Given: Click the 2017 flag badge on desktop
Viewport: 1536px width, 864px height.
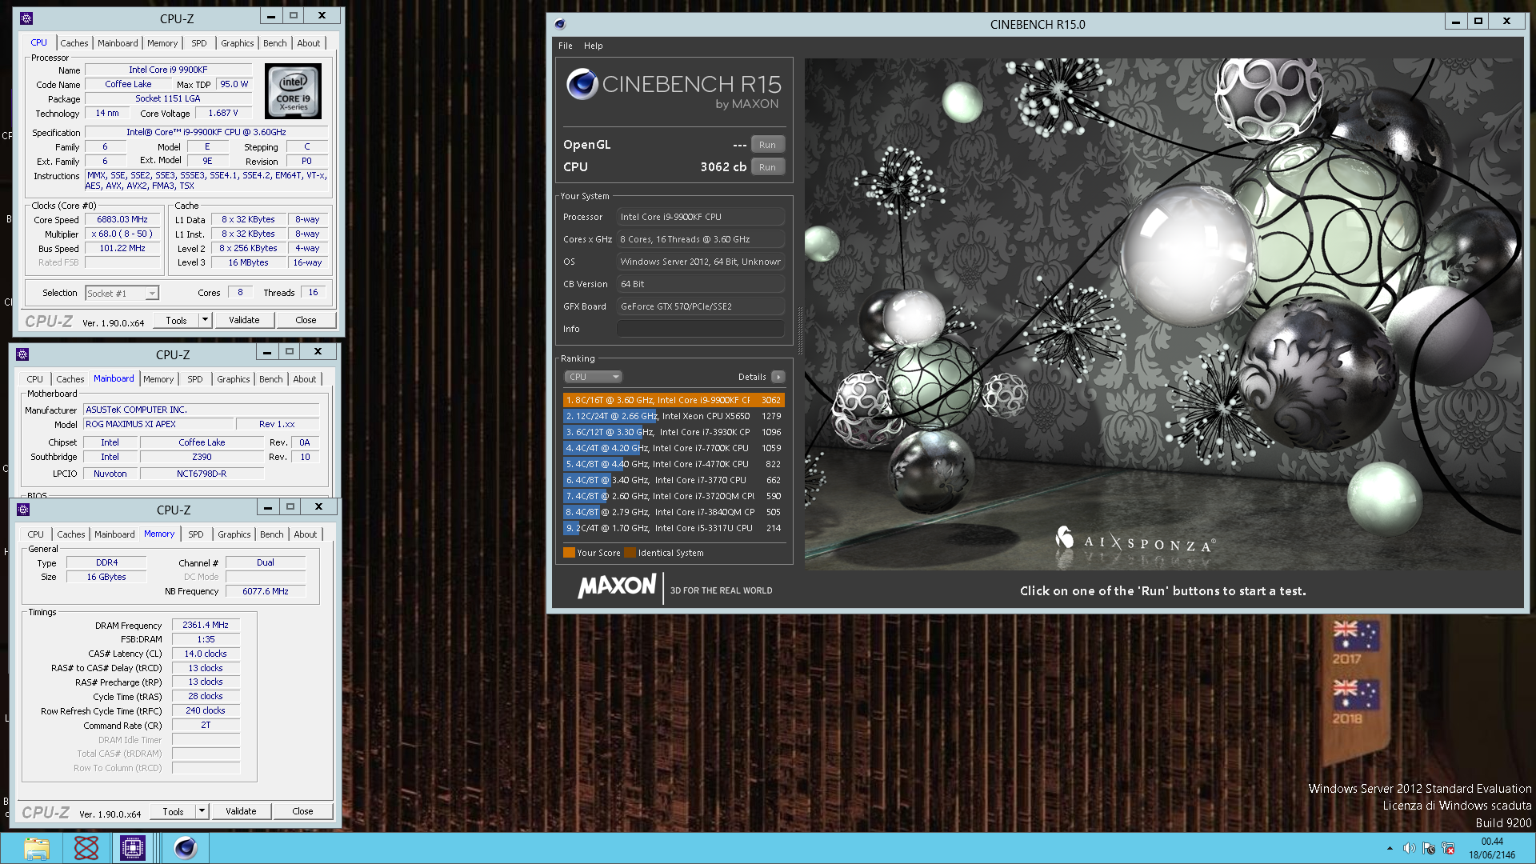Looking at the screenshot, I should 1355,642.
